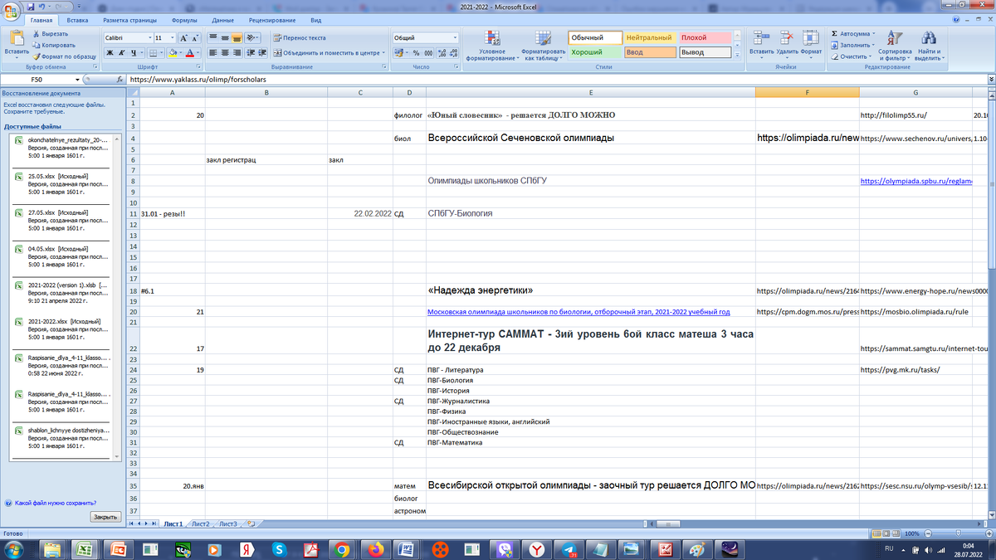The width and height of the screenshot is (996, 560).
Task: Increase the font size
Action: click(185, 38)
